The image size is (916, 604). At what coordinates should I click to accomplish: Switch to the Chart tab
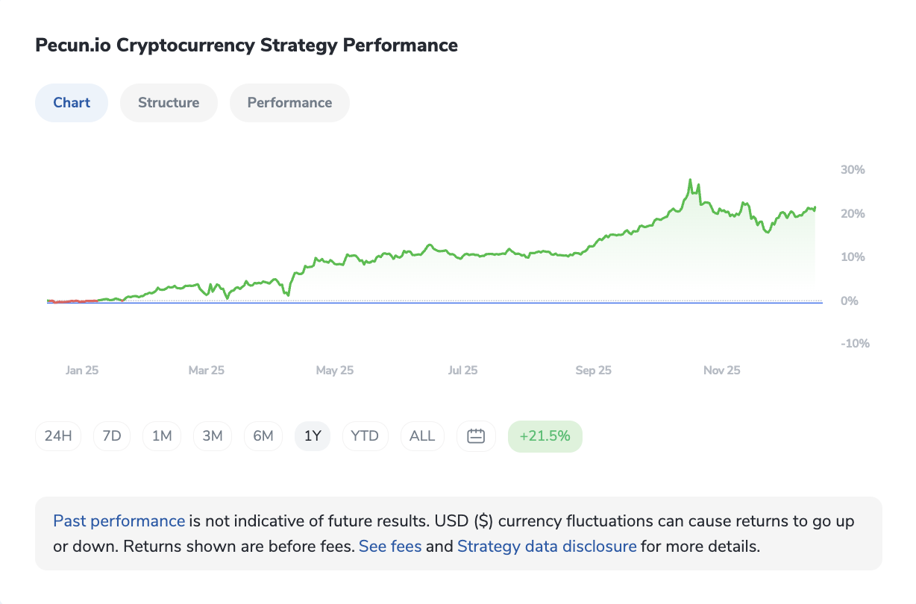tap(72, 103)
